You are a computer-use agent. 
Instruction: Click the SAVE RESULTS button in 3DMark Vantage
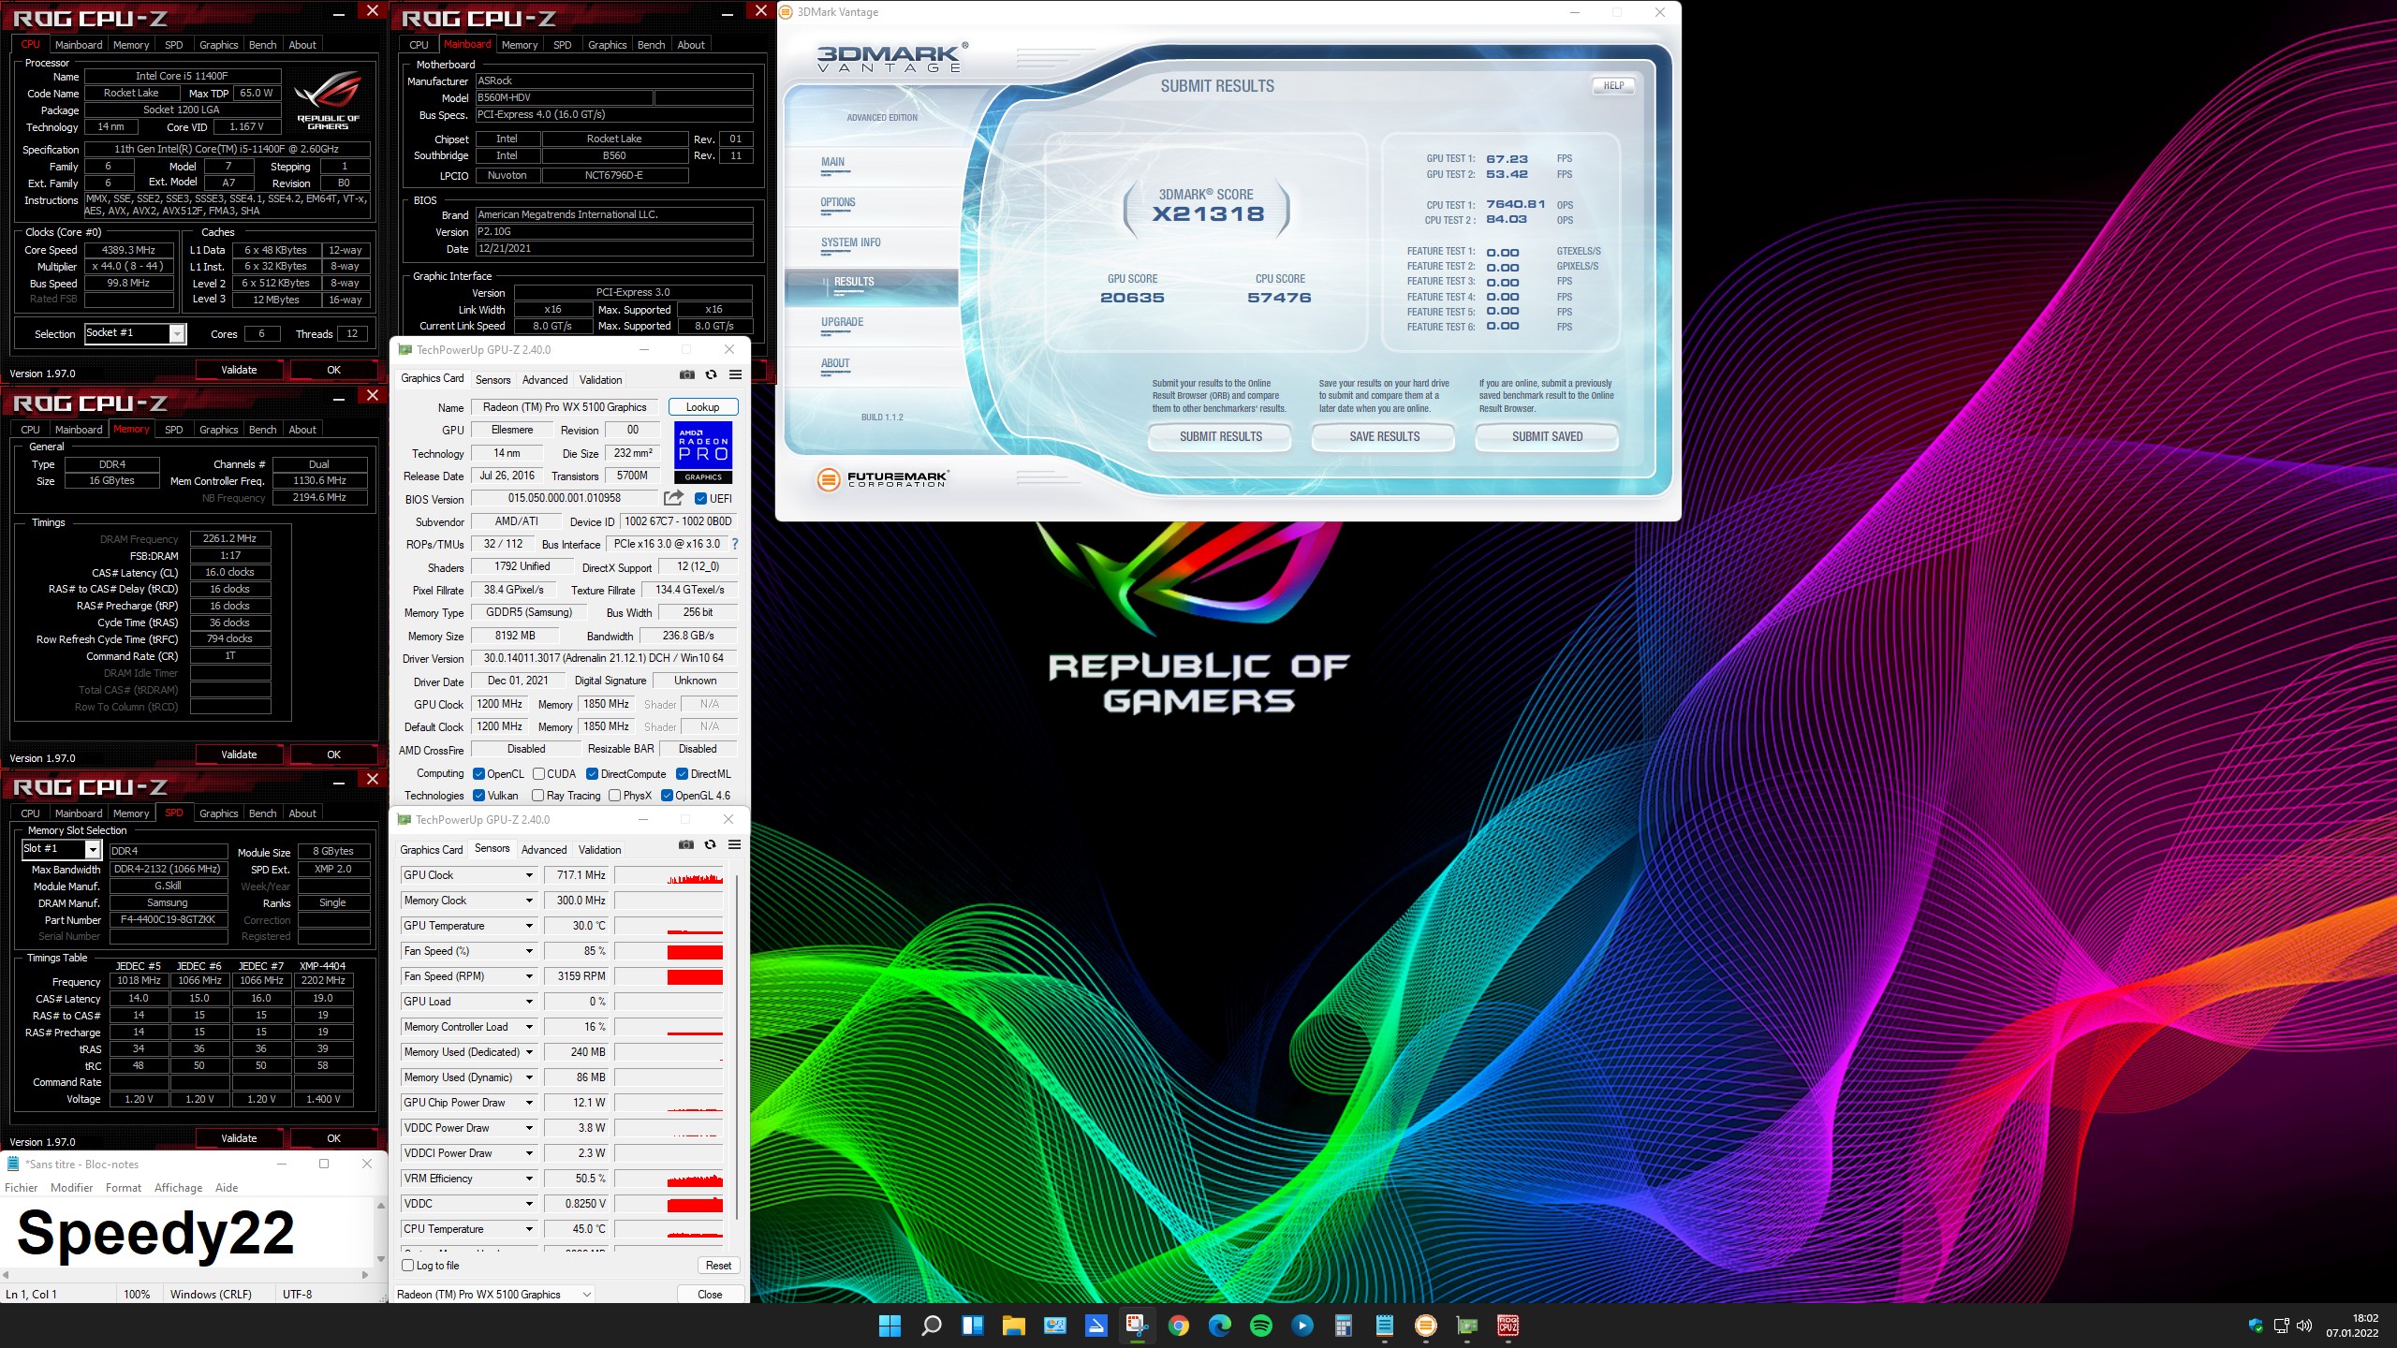click(x=1384, y=437)
